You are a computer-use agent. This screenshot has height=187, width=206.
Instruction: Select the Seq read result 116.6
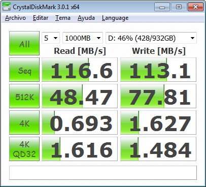click(x=80, y=70)
